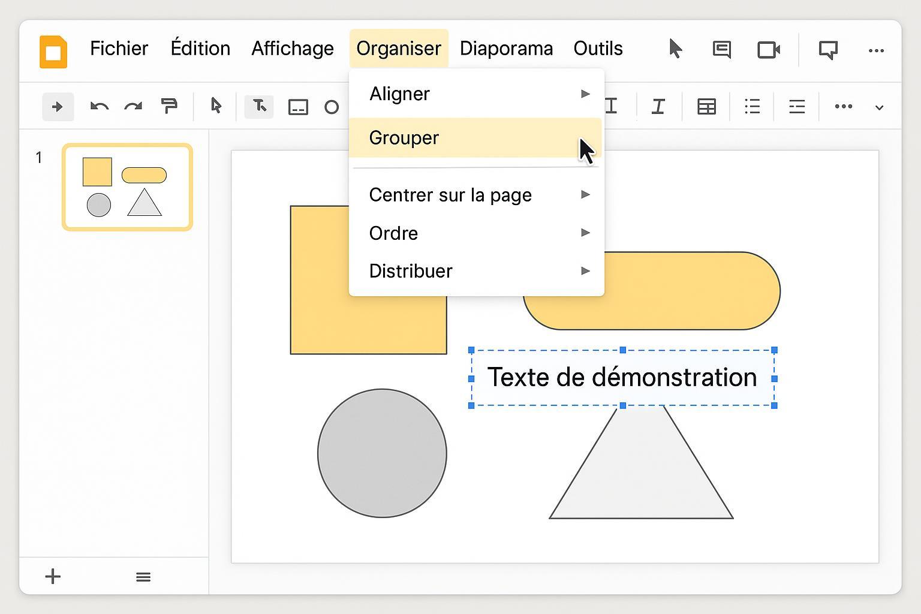This screenshot has height=614, width=921.
Task: Click the undo arrow icon
Action: (99, 107)
